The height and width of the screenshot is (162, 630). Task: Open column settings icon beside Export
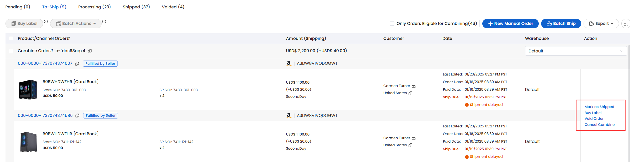[626, 24]
